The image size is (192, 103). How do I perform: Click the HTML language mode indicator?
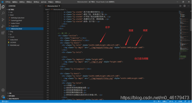click(x=180, y=101)
